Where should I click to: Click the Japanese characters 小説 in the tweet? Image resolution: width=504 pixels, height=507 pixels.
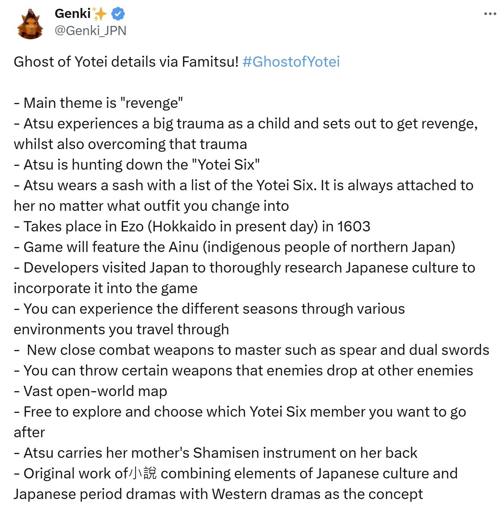coord(143,473)
